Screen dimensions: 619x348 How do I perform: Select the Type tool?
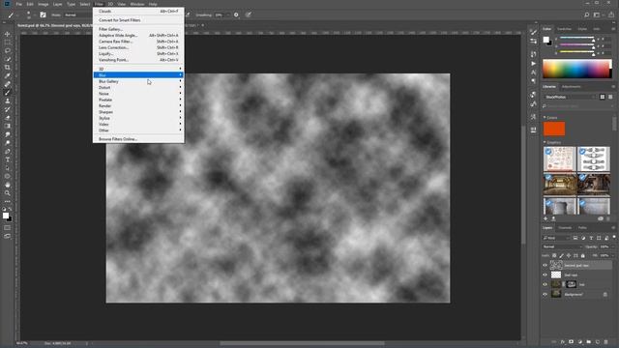click(x=7, y=159)
